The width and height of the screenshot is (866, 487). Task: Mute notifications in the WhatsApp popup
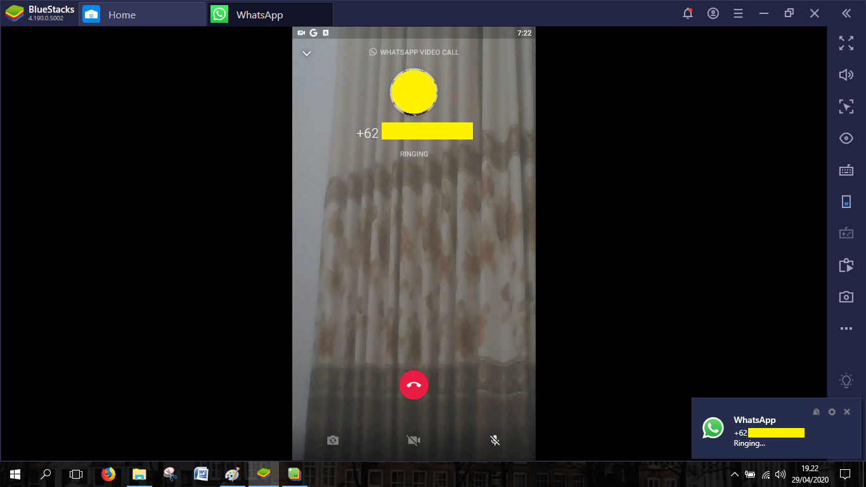pyautogui.click(x=817, y=412)
